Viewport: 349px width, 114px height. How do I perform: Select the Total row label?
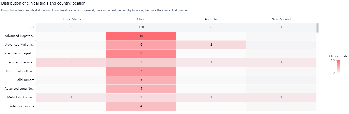point(30,27)
